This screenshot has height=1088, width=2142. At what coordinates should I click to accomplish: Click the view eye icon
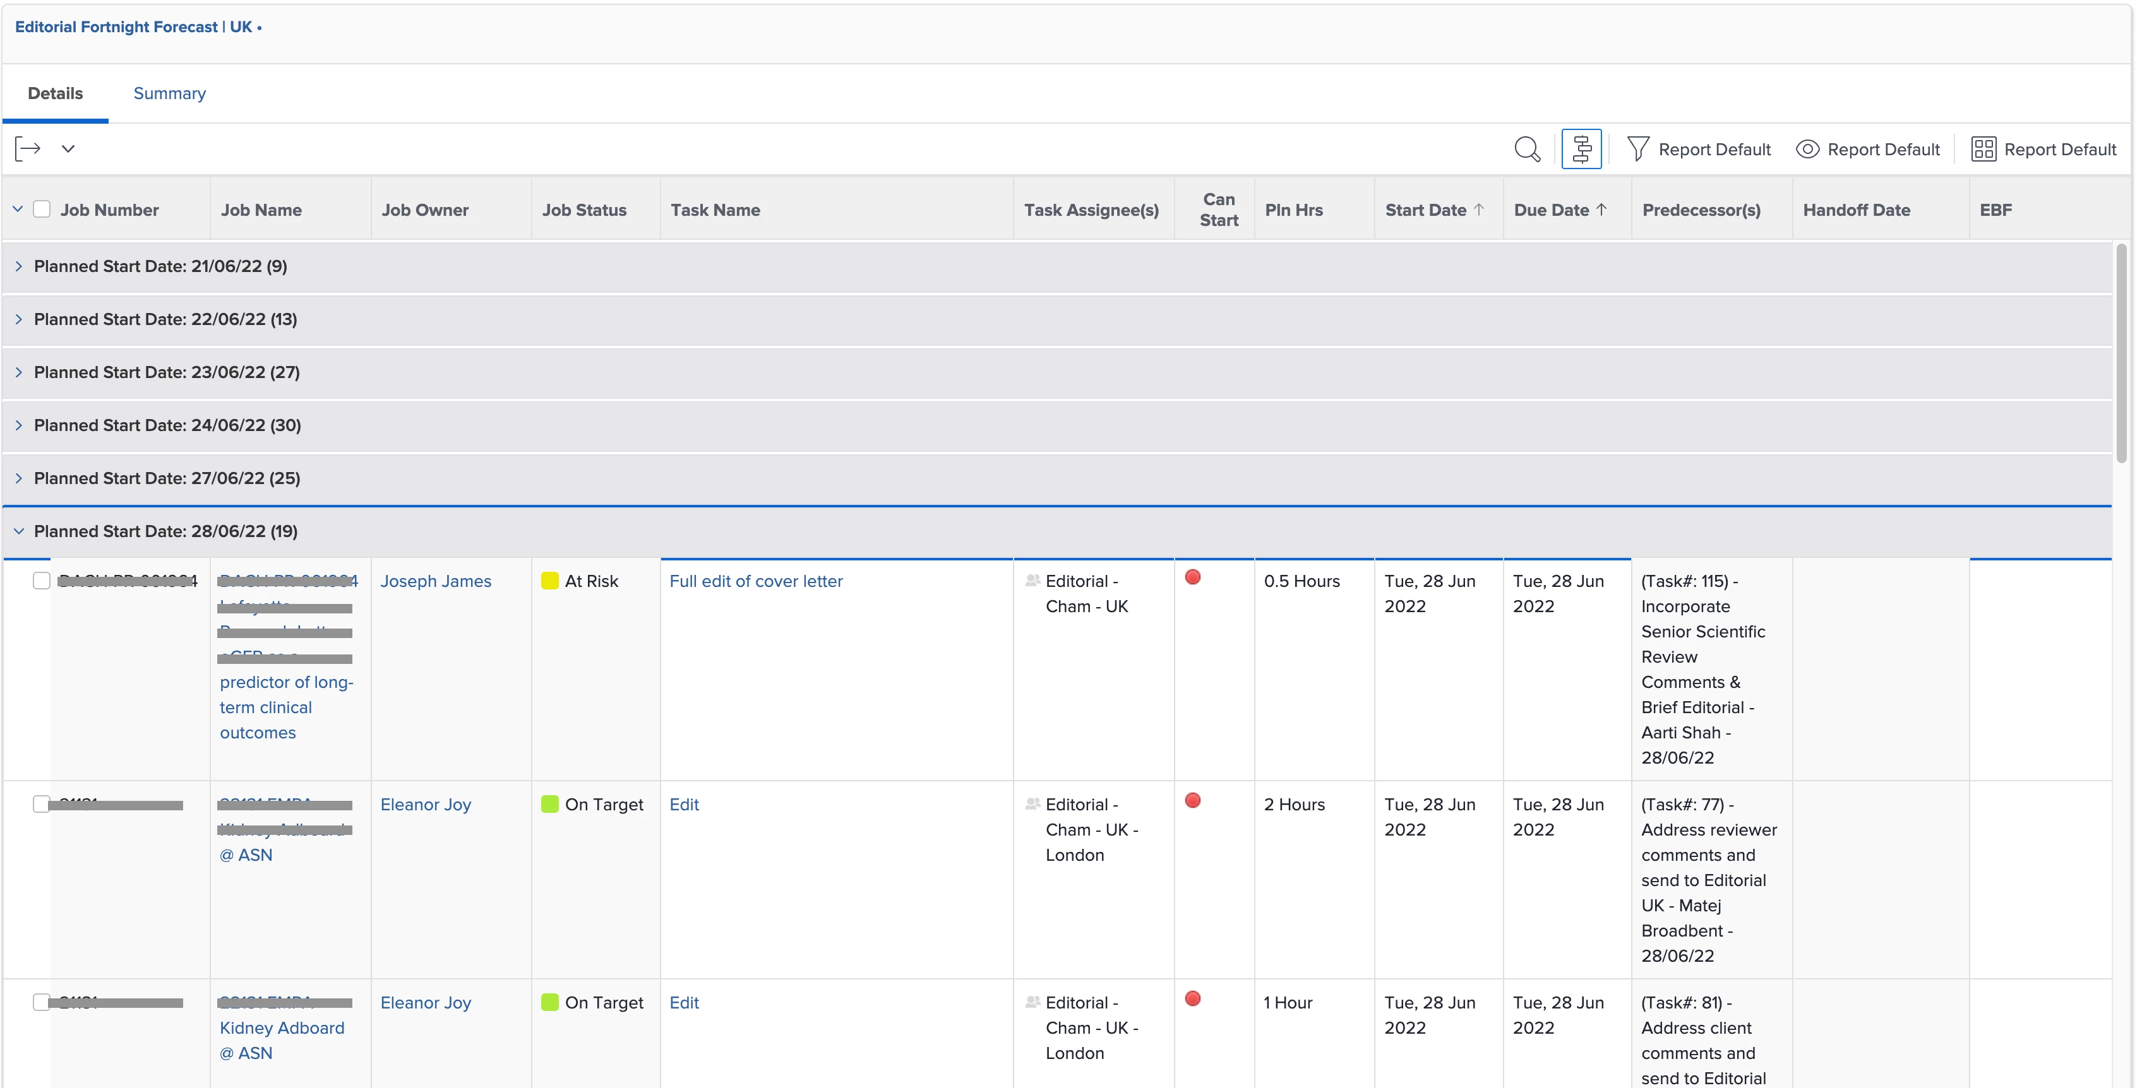[1807, 150]
